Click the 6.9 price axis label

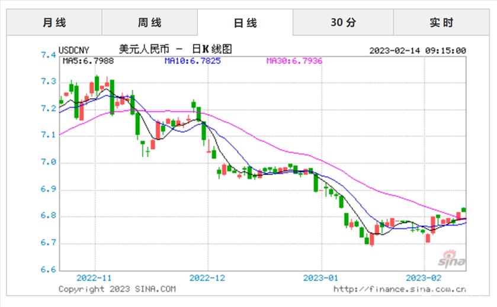tap(49, 189)
